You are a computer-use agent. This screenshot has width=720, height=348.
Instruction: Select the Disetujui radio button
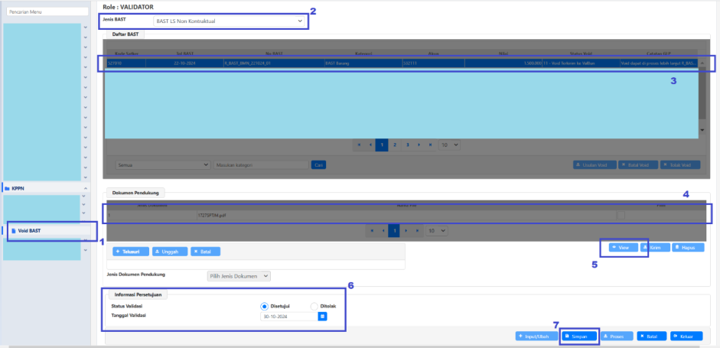[x=265, y=306]
